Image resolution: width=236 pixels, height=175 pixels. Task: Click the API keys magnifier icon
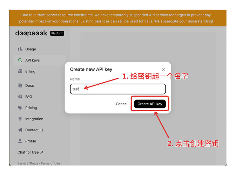point(20,60)
